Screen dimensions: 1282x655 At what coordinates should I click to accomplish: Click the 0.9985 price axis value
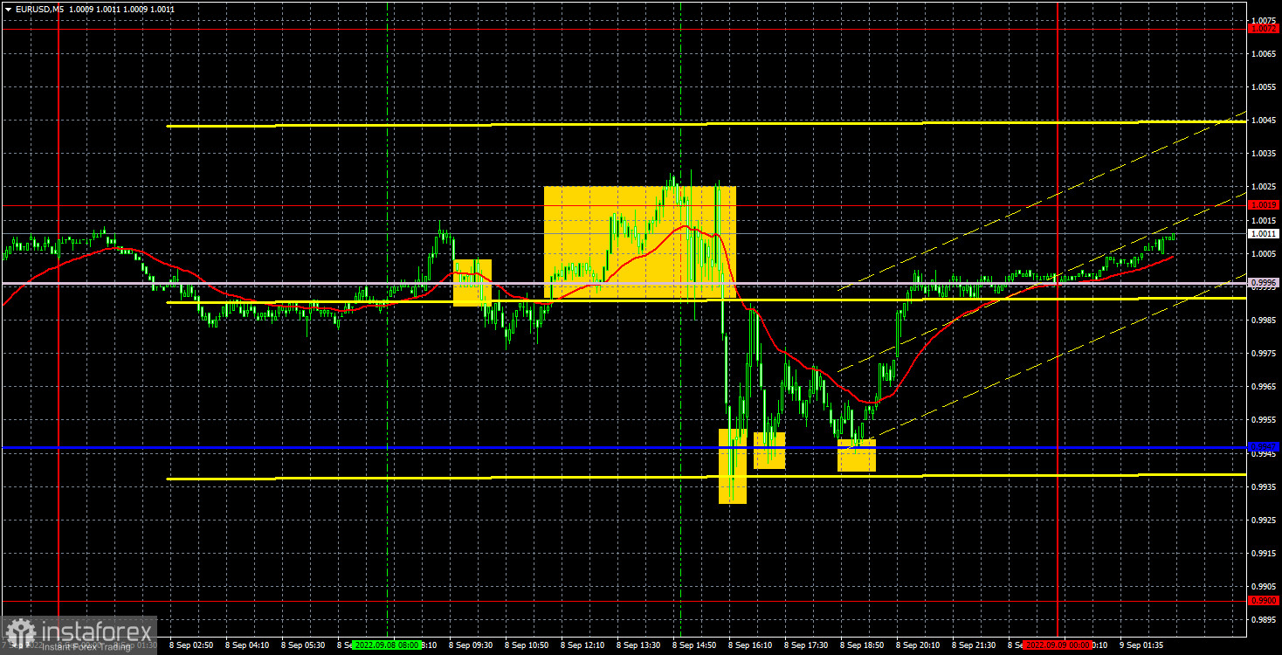pos(1264,320)
